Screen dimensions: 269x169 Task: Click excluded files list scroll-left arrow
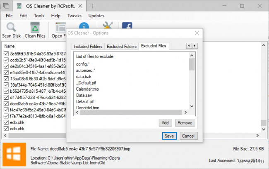coord(77,113)
